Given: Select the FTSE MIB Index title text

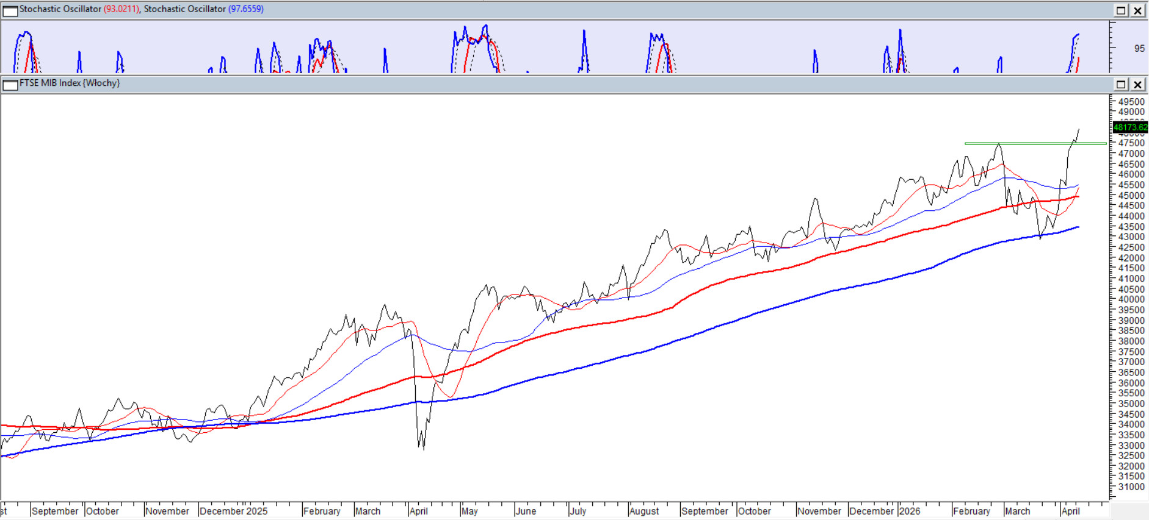Looking at the screenshot, I should [69, 83].
